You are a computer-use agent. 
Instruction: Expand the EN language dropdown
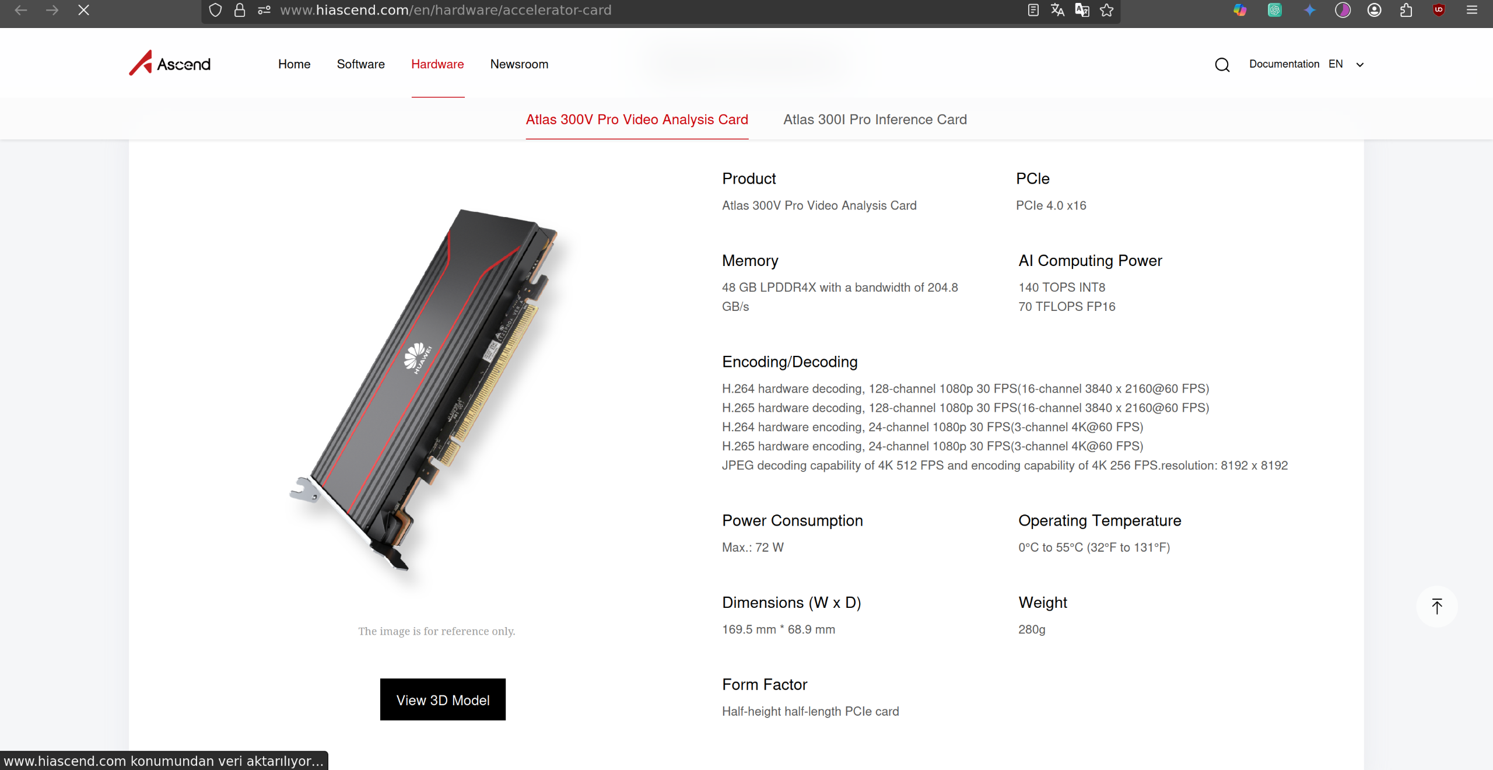(1347, 64)
